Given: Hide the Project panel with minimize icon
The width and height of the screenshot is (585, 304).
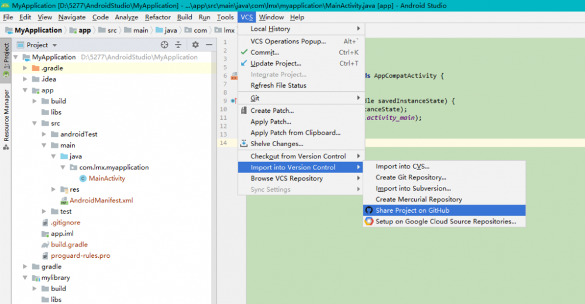Looking at the screenshot, I should (x=208, y=45).
